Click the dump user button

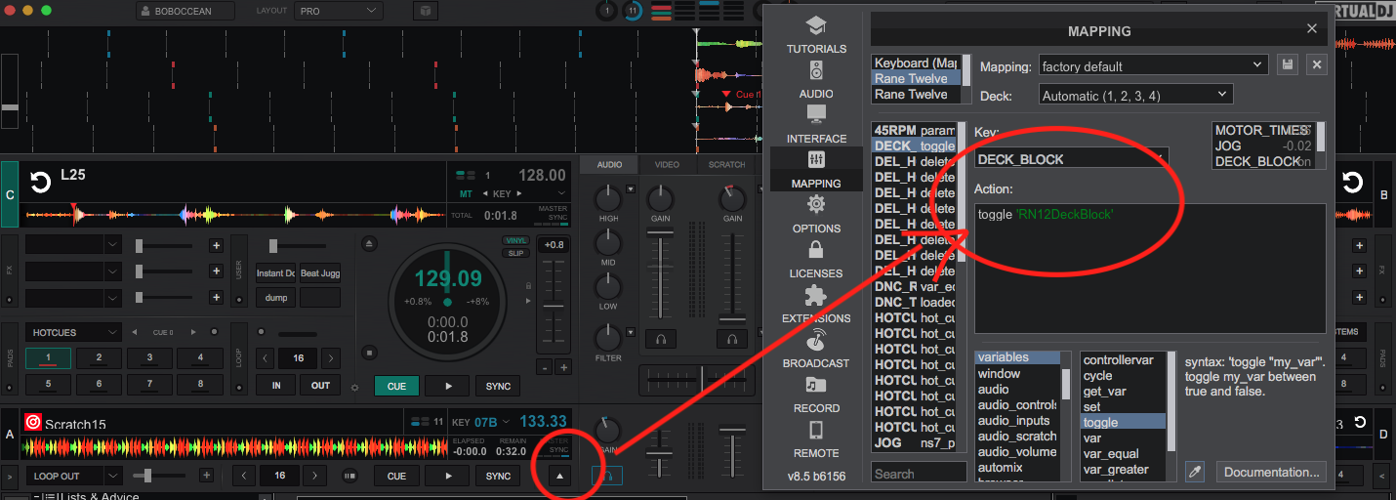[x=276, y=298]
